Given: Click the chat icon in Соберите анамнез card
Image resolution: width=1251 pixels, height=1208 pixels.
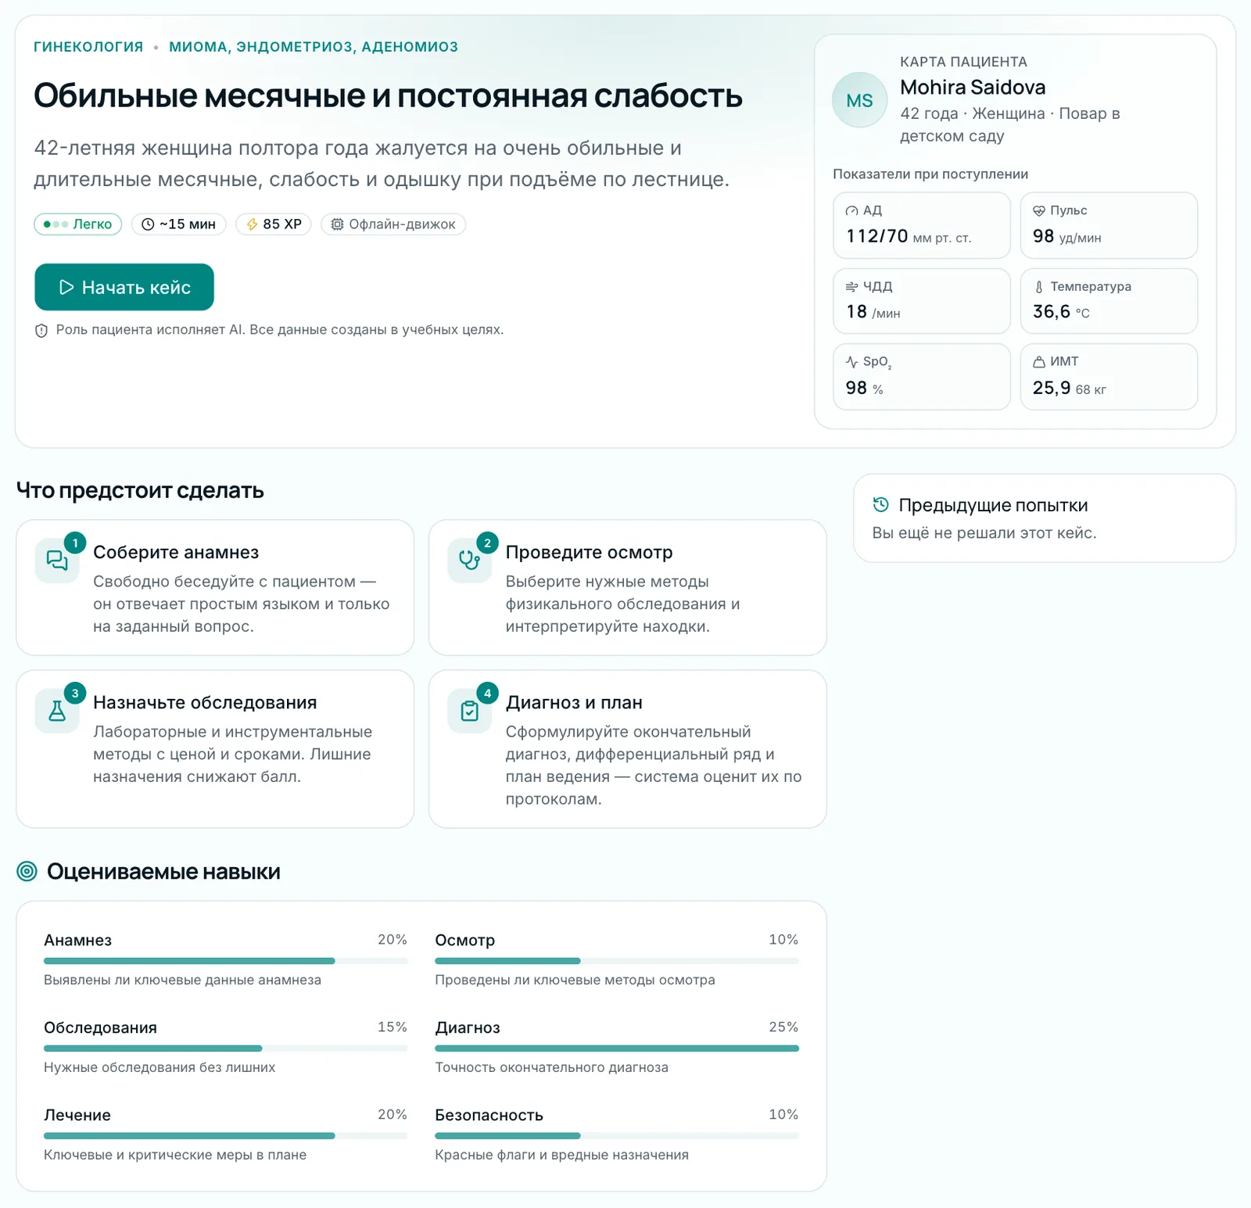Looking at the screenshot, I should point(57,560).
